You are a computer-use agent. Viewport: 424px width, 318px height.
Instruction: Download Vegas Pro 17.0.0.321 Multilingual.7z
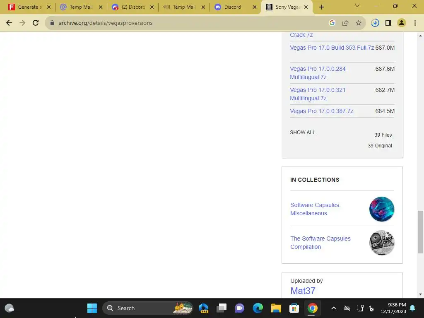click(x=318, y=94)
